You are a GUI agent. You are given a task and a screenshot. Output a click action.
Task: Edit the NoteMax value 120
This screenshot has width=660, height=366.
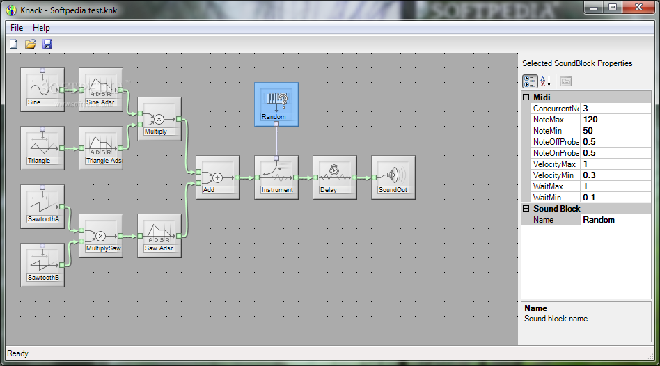click(x=616, y=120)
